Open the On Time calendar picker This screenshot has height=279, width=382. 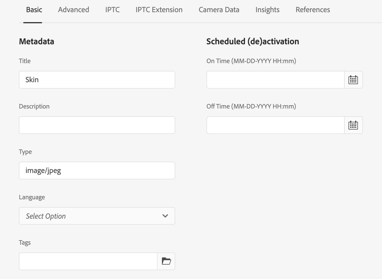(353, 80)
